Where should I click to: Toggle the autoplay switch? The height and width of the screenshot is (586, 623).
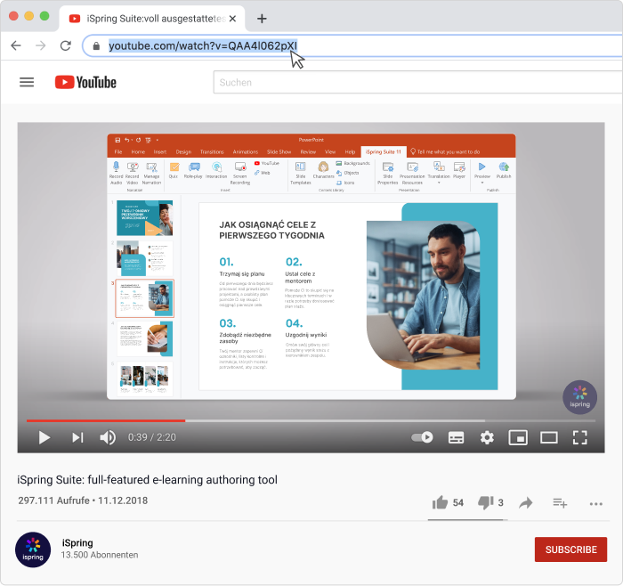tap(423, 437)
